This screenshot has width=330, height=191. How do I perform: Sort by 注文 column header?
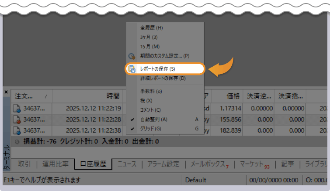point(31,96)
